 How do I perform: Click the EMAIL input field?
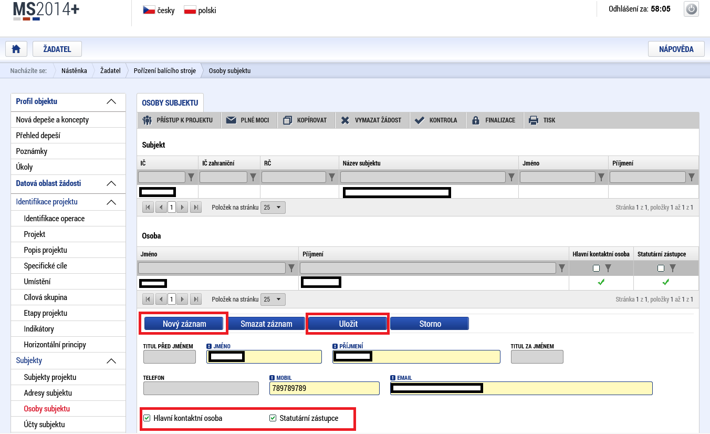click(521, 388)
